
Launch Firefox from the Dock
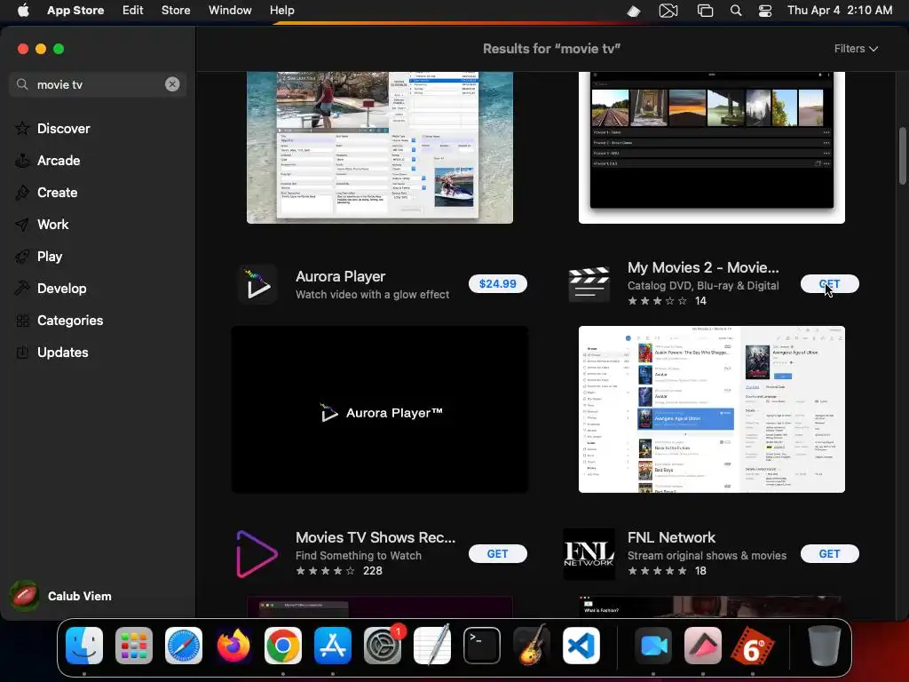(x=233, y=646)
